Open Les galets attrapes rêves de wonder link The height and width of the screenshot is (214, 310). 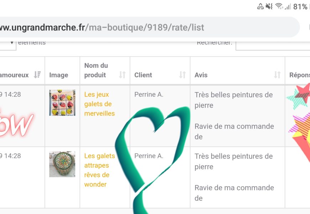[99, 170]
